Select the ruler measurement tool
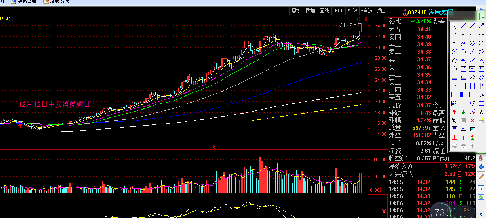 (463, 129)
